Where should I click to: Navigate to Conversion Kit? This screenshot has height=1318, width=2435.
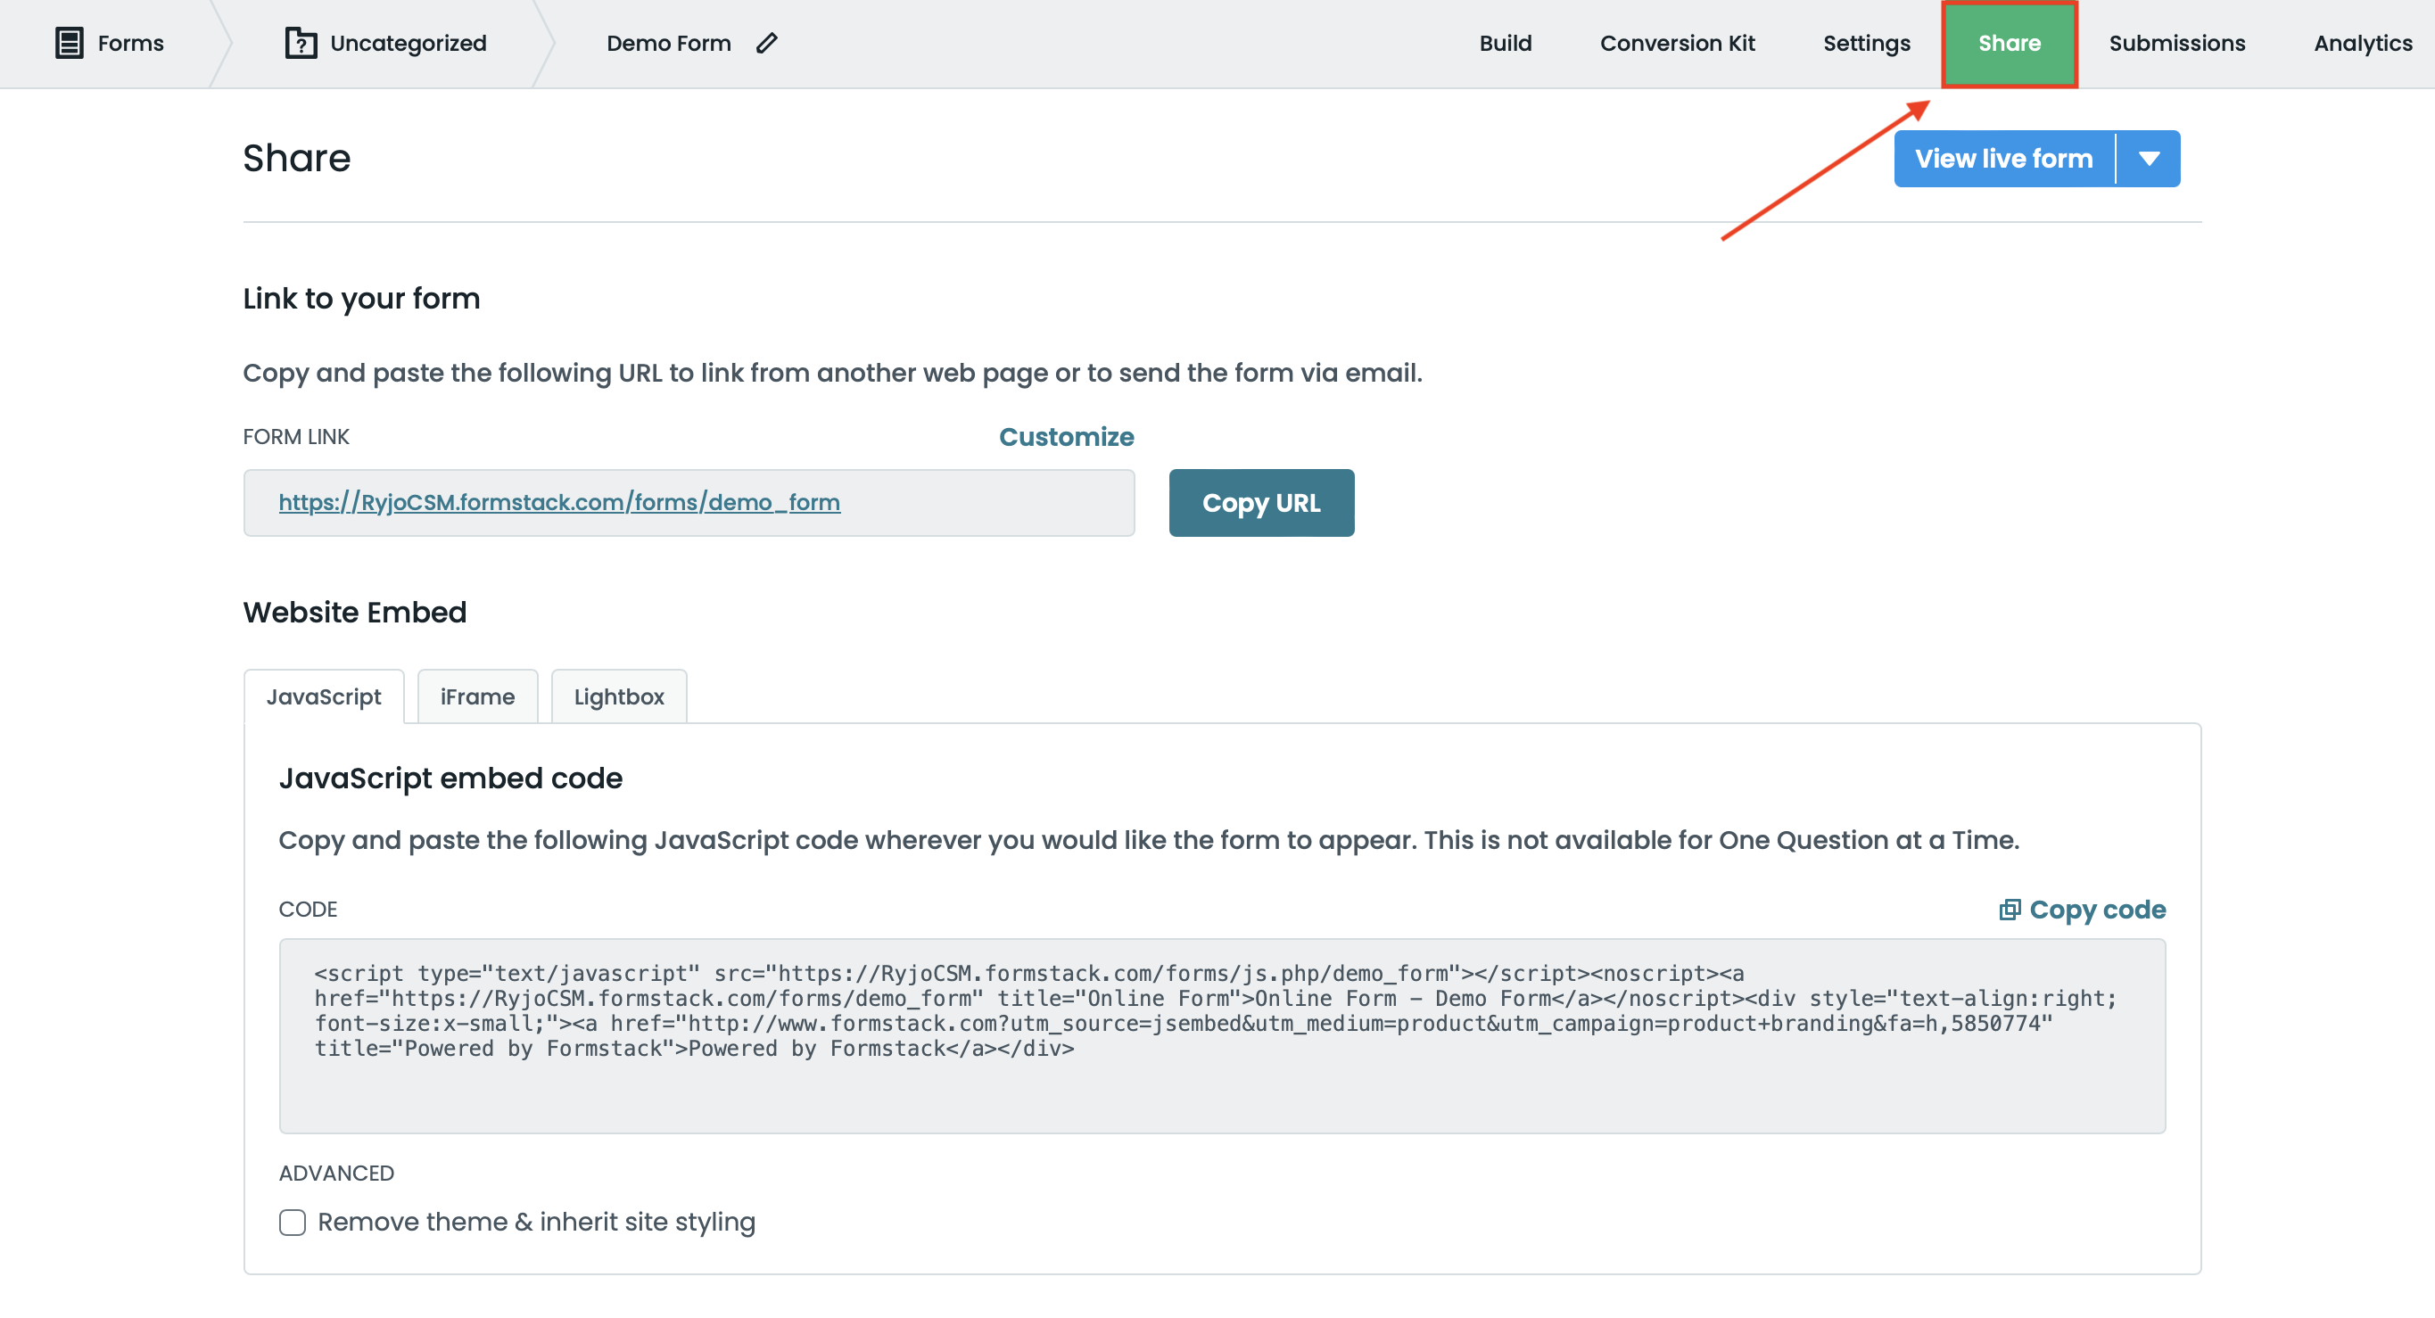pos(1677,43)
